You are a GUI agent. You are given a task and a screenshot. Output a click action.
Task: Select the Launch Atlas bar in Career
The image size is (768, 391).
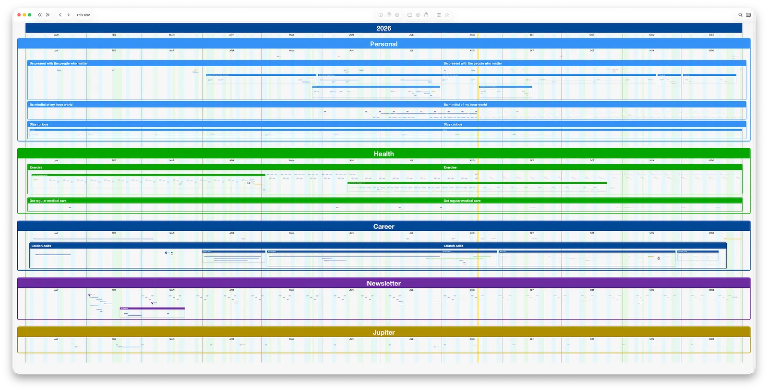[x=378, y=246]
